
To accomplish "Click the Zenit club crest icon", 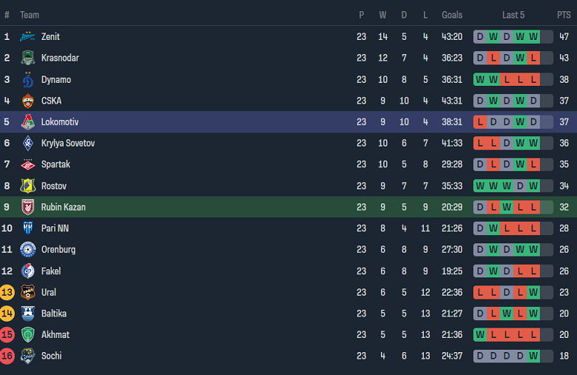I will coord(28,37).
